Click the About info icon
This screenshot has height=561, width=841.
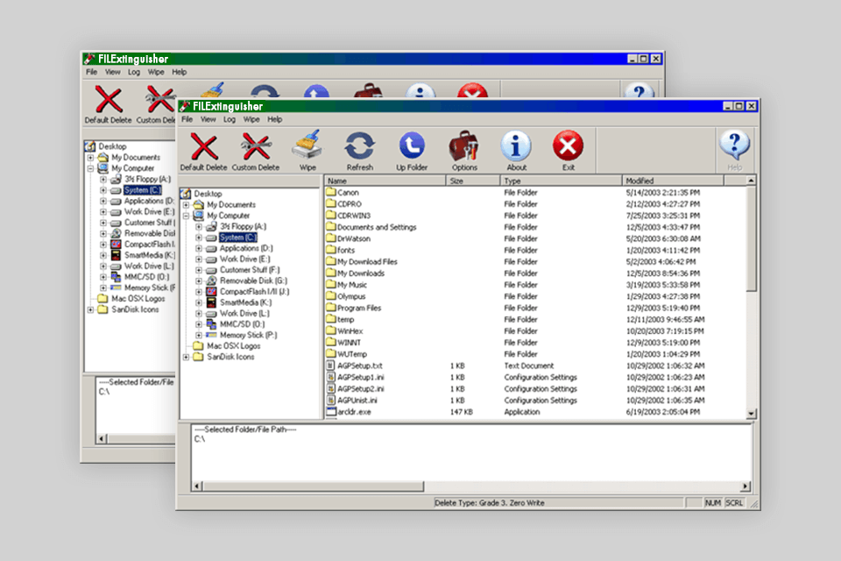(x=516, y=146)
